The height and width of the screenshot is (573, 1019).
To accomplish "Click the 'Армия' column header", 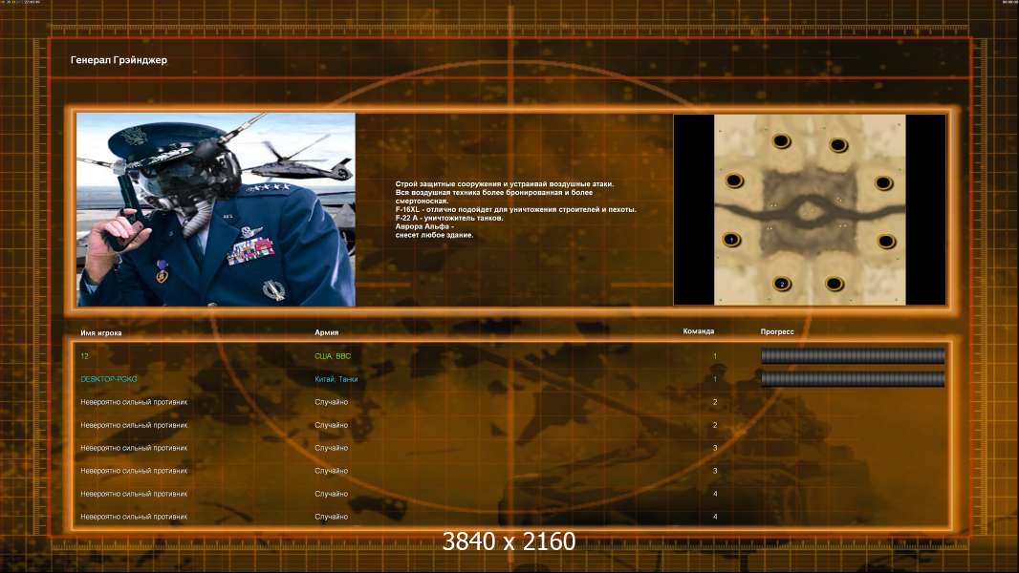I will point(327,332).
